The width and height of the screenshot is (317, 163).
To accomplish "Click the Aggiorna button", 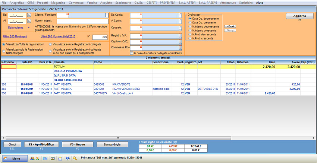I will (299, 16).
